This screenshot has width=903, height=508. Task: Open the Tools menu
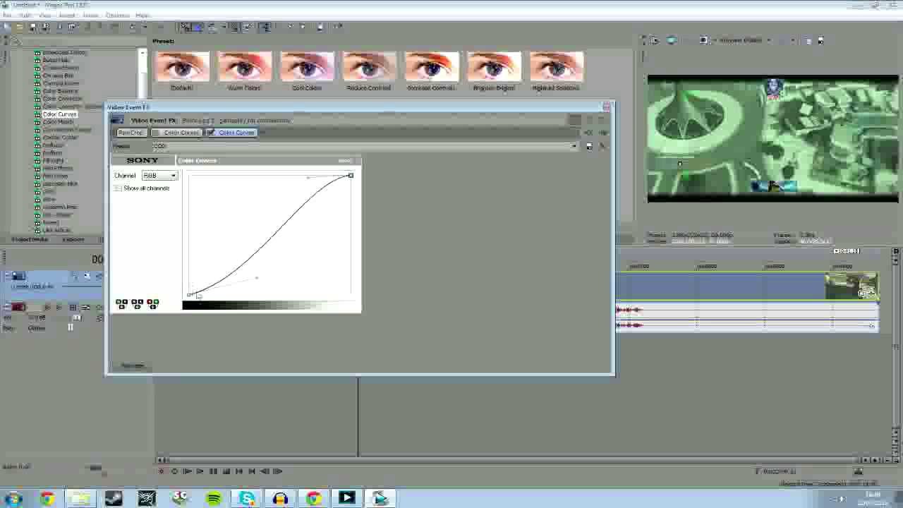(90, 16)
